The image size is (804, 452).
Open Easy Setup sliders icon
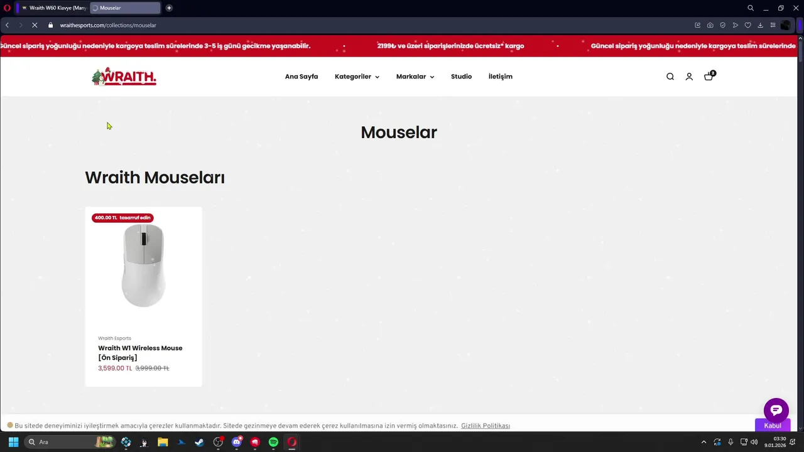[x=773, y=25]
